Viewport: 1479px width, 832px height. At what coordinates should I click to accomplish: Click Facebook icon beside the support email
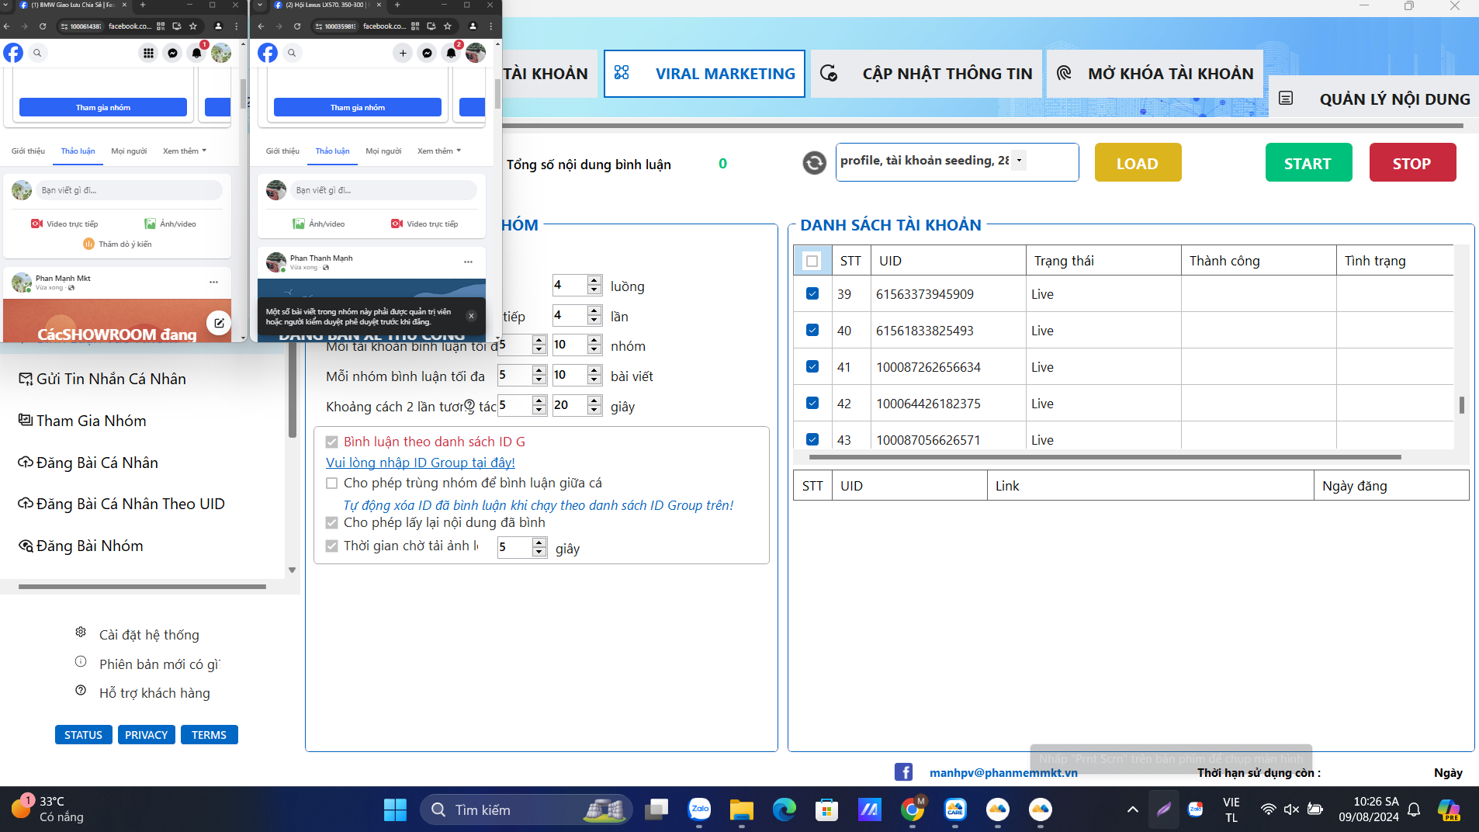point(903,772)
